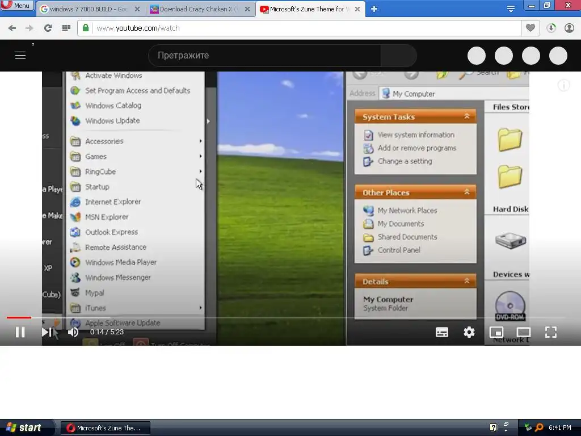
Task: Enable miniplayer mode
Action: 496,332
